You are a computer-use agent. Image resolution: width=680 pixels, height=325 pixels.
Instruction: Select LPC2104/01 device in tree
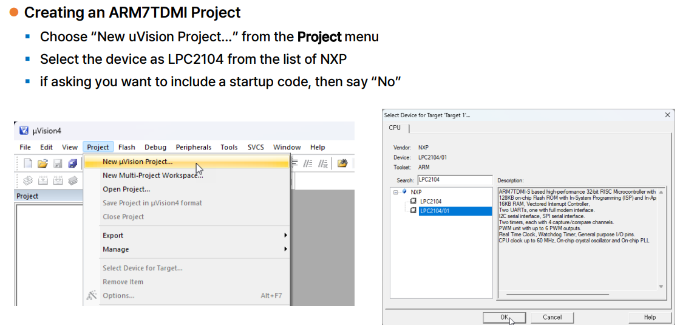455,211
